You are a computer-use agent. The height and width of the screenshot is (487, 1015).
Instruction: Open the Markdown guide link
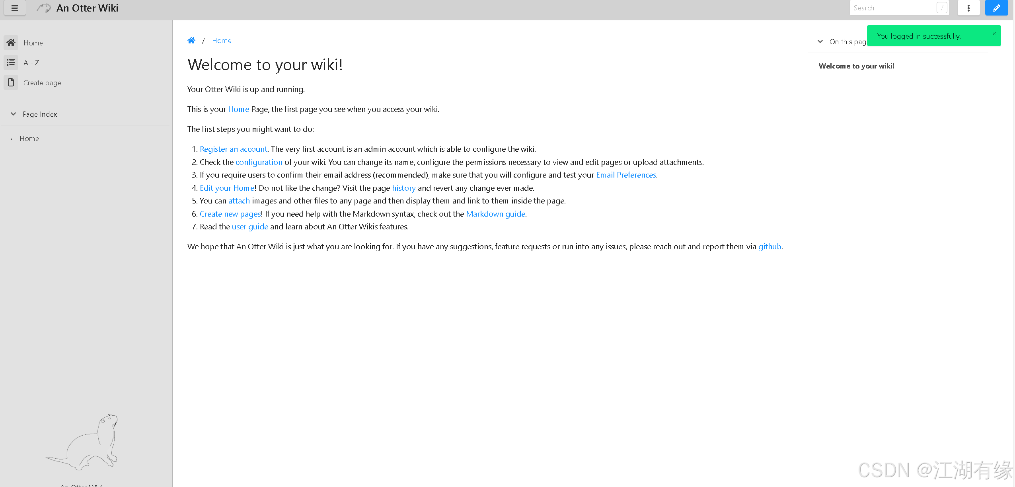click(495, 214)
